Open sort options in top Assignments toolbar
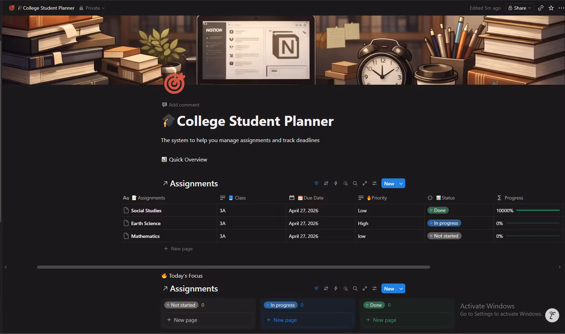This screenshot has width=565, height=334. [326, 184]
